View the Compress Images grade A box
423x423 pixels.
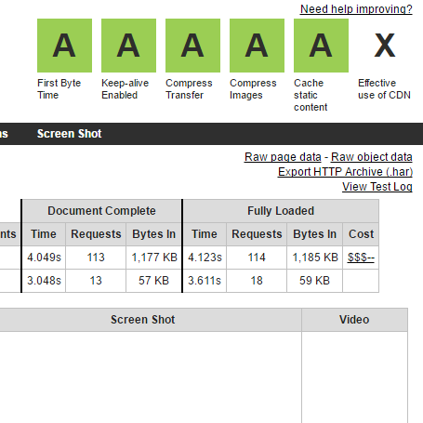257,46
